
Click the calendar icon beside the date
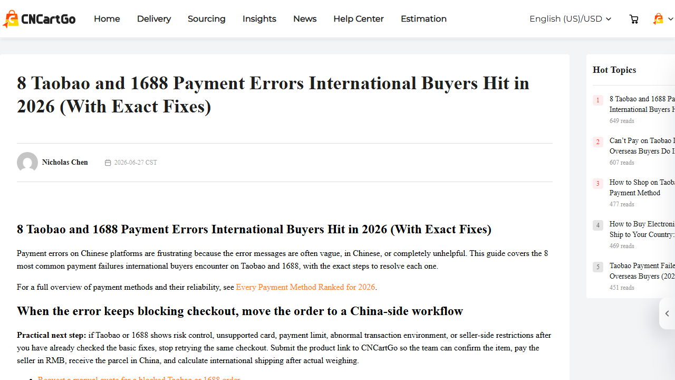pos(108,163)
